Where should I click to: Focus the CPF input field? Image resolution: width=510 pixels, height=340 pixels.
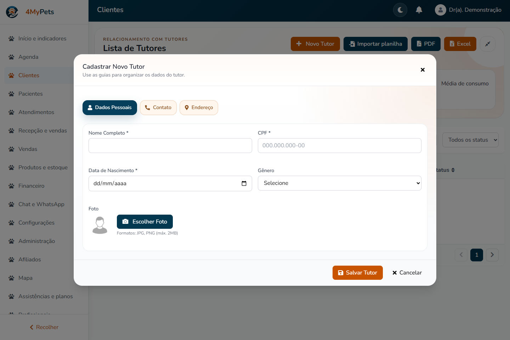click(340, 146)
